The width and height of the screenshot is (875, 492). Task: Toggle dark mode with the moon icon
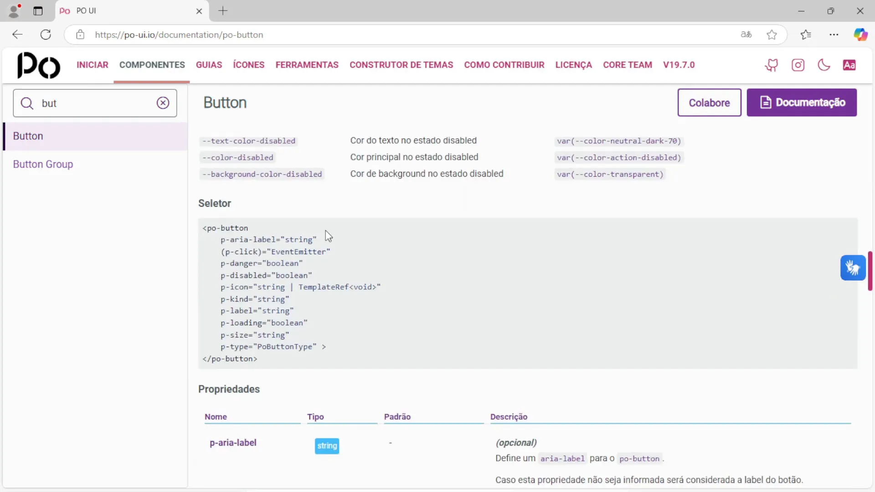(824, 65)
